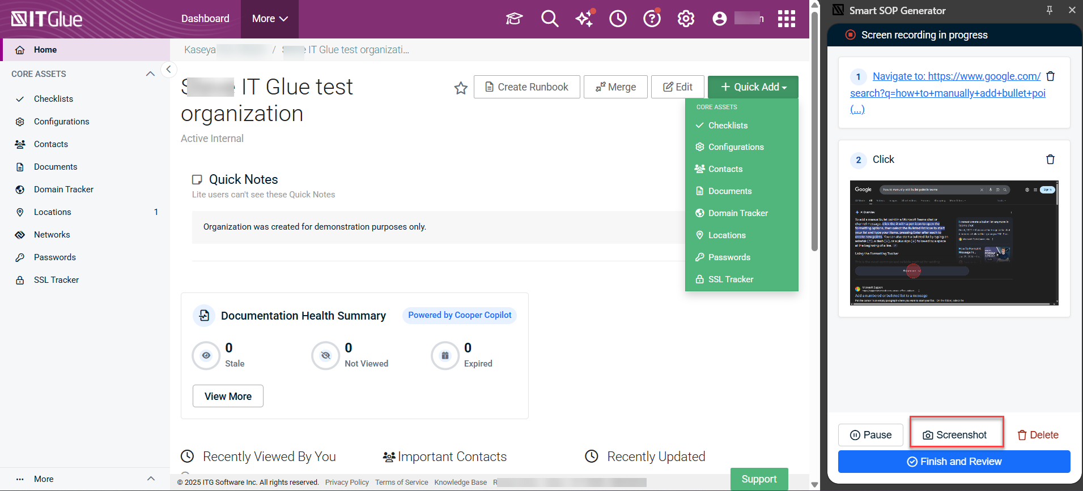The width and height of the screenshot is (1083, 491).
Task: Open the graduation cap learning icon
Action: [514, 19]
